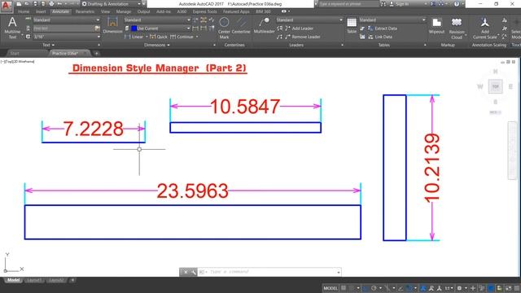The image size is (521, 293).
Task: Open dimension style Standard dropdown
Action: coord(157,20)
